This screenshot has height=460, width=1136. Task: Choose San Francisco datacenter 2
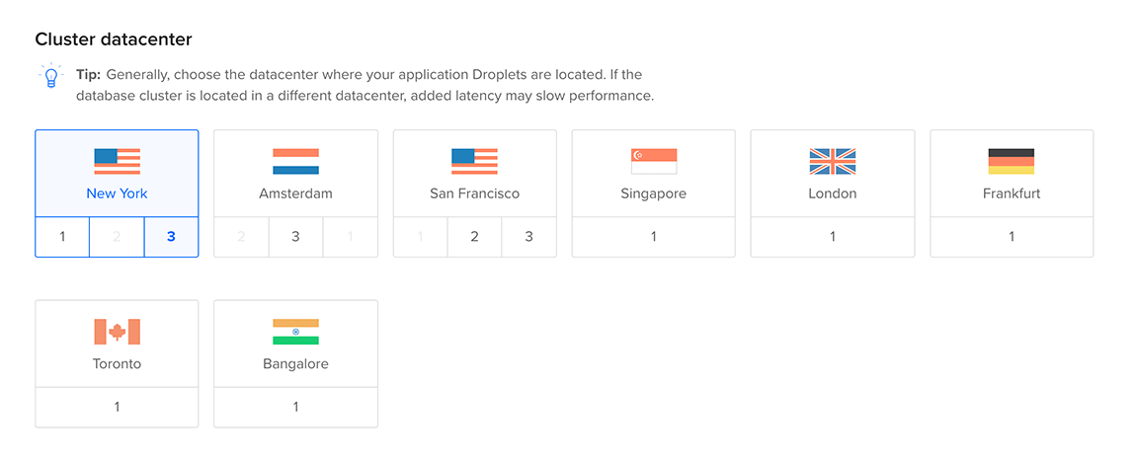coord(474,237)
